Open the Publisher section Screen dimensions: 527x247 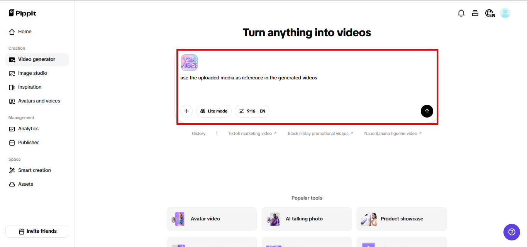tap(28, 142)
